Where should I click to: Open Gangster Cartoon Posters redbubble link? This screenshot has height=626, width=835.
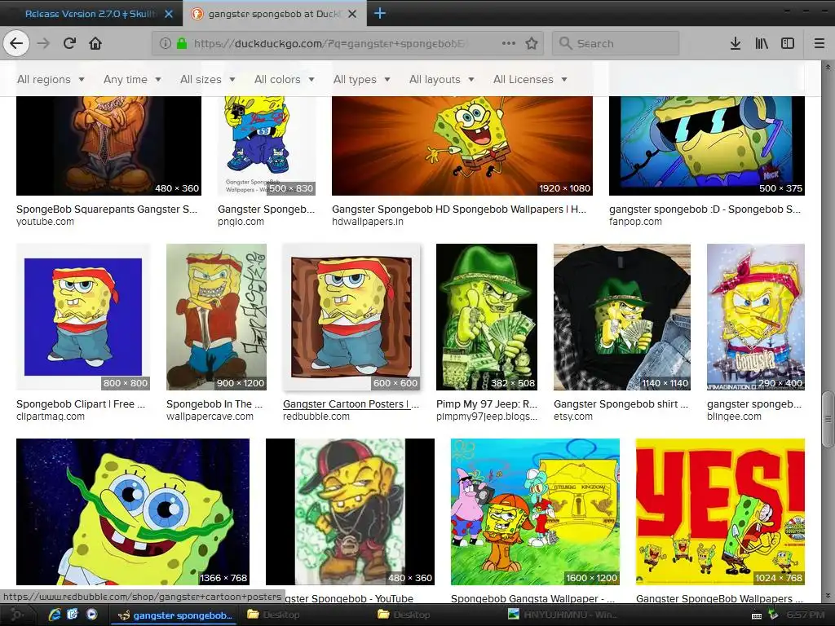[x=351, y=404]
